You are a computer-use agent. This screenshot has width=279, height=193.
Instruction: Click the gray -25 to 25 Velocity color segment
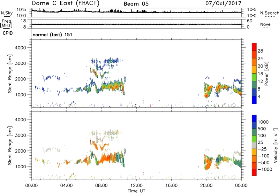click(254, 145)
